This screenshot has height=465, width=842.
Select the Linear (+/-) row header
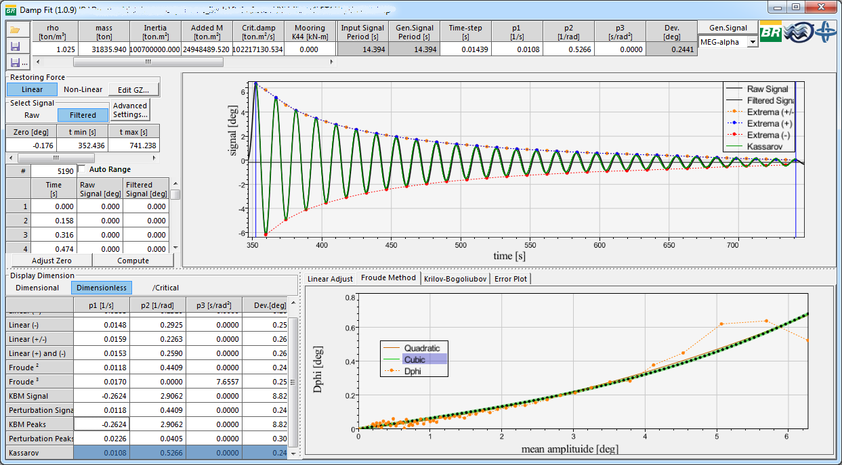39,339
